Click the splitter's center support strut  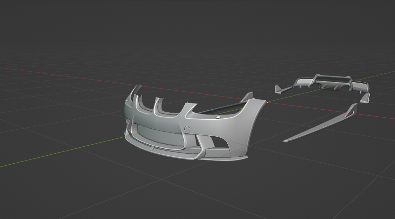[151, 148]
